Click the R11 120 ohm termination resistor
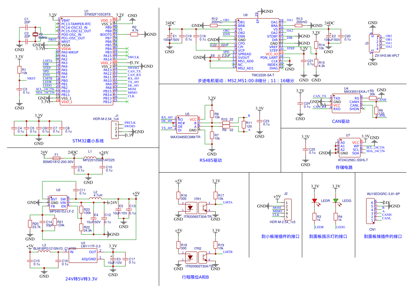The width and height of the screenshot is (413, 293). point(244,125)
